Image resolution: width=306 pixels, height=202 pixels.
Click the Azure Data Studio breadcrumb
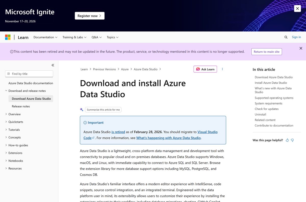pyautogui.click(x=146, y=69)
